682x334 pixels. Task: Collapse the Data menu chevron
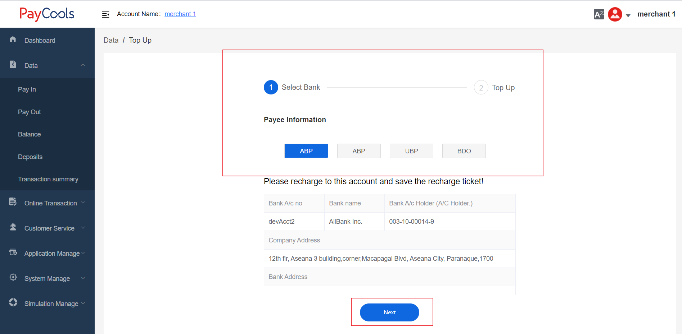83,65
